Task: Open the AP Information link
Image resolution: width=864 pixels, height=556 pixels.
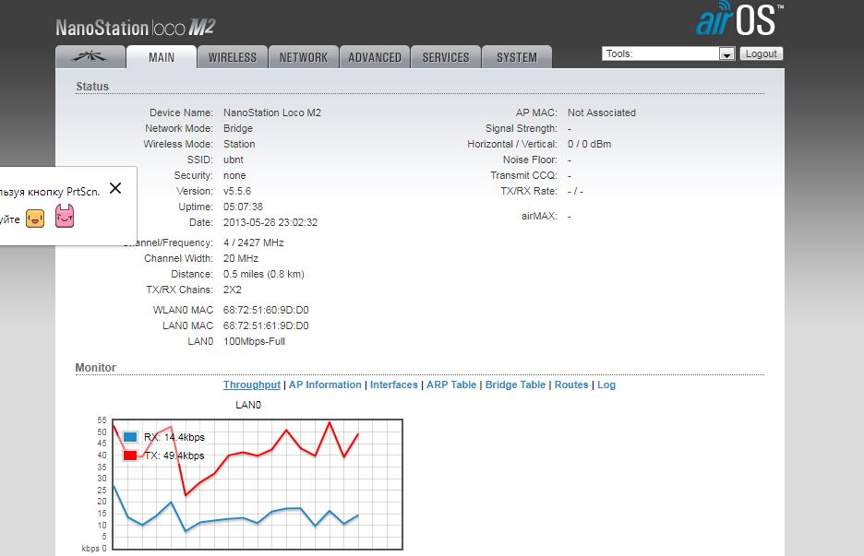Action: 325,384
